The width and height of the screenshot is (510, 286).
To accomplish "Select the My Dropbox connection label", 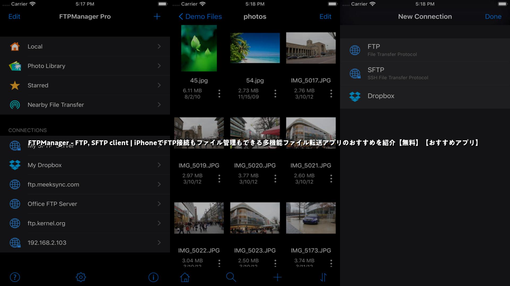I will click(x=45, y=165).
